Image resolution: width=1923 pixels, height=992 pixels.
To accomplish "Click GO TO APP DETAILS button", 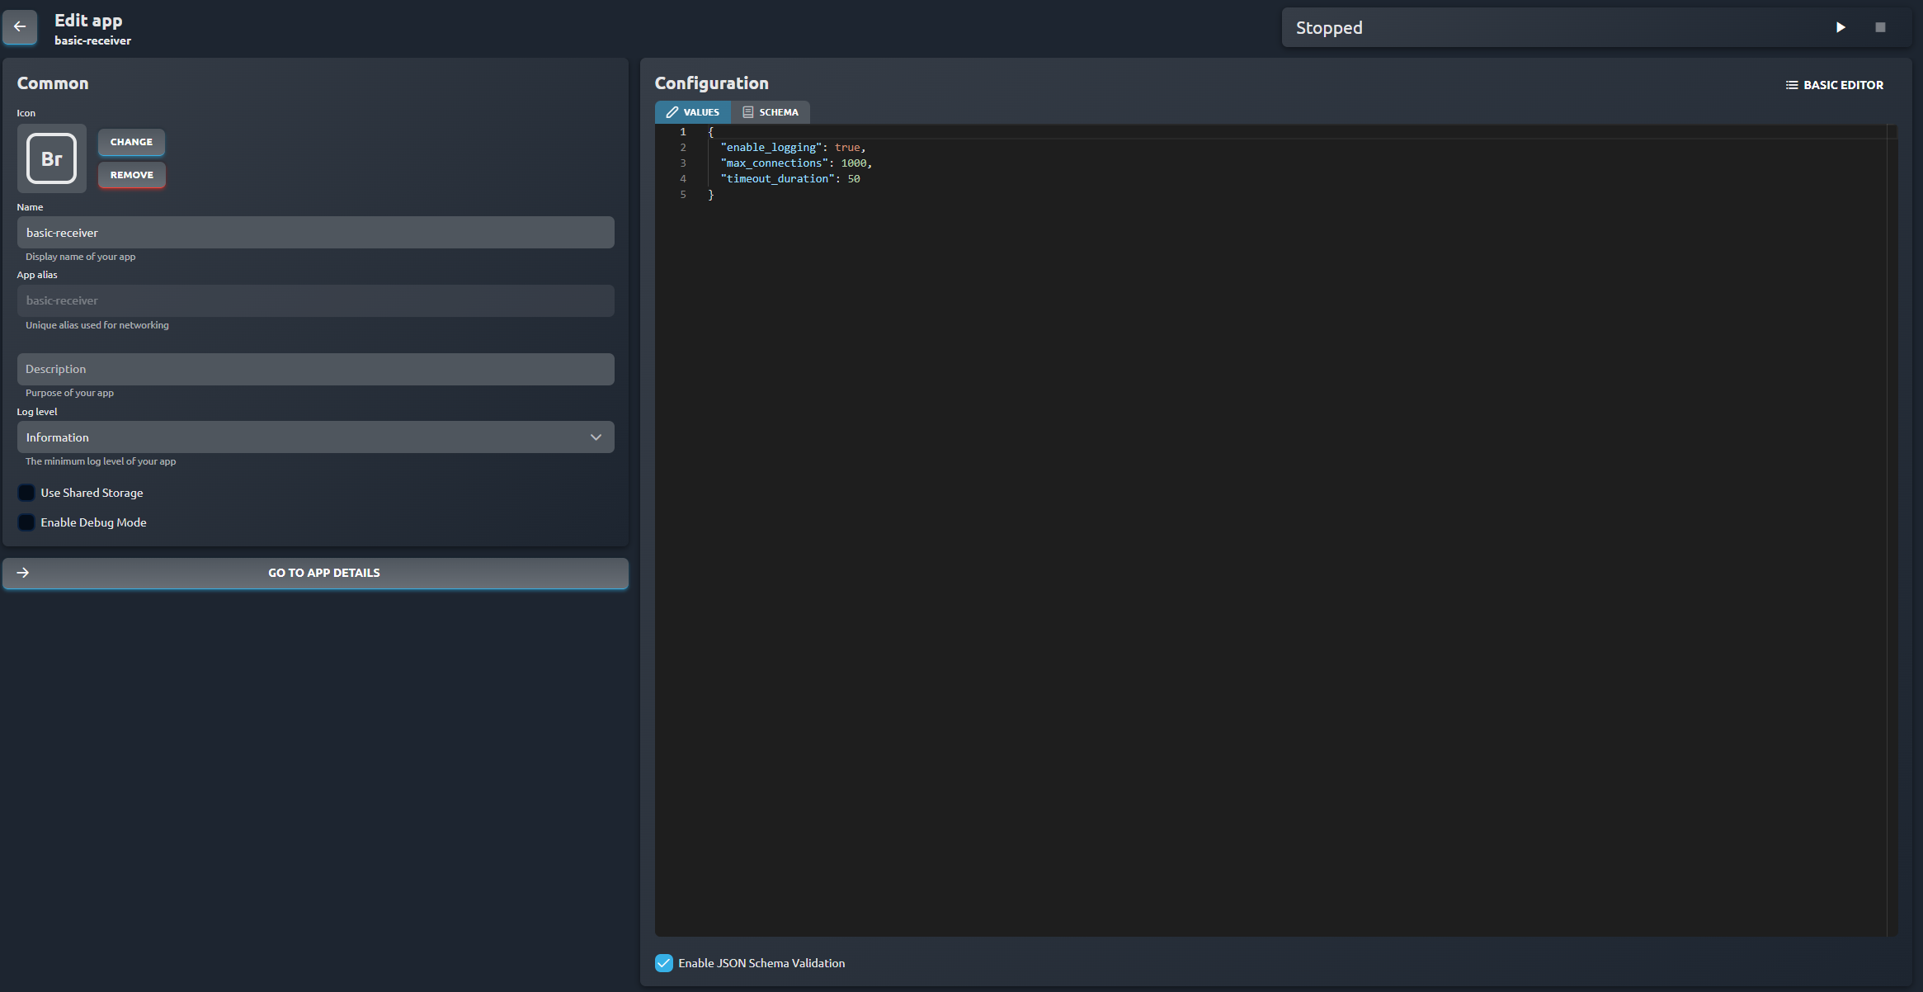I will (x=315, y=573).
